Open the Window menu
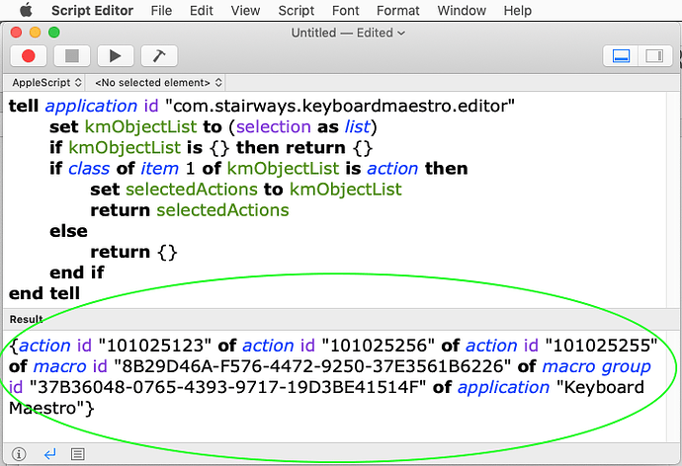 [462, 11]
